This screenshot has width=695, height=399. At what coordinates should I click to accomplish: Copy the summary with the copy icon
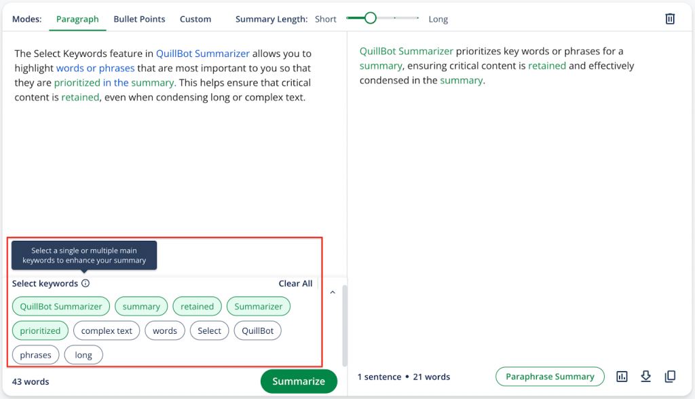tap(670, 377)
